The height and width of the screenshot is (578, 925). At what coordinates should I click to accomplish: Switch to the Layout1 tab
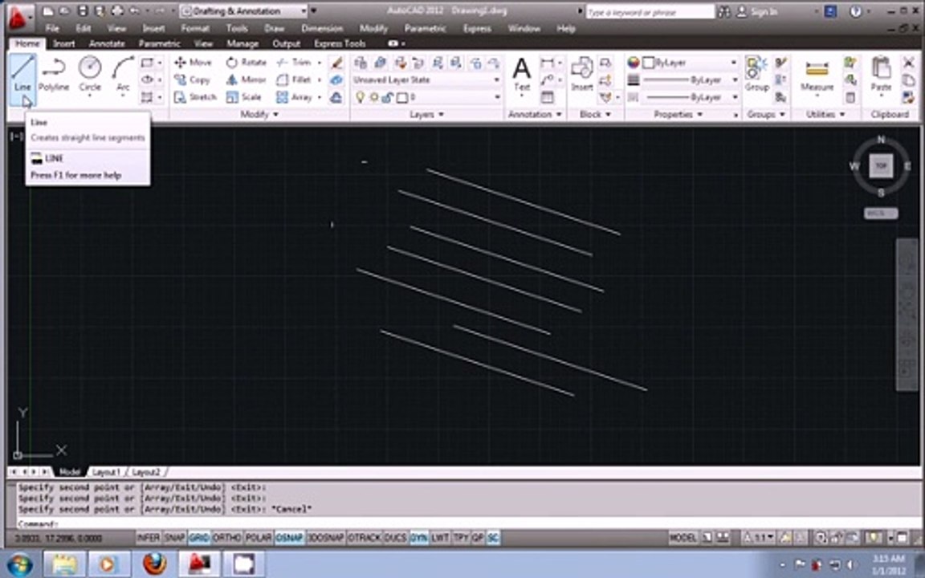(106, 472)
